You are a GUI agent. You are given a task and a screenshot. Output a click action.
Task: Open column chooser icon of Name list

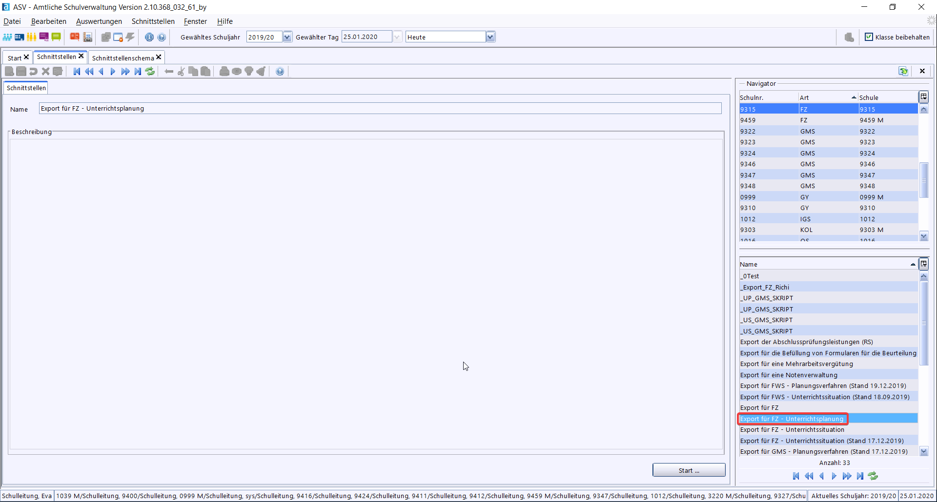pos(924,264)
